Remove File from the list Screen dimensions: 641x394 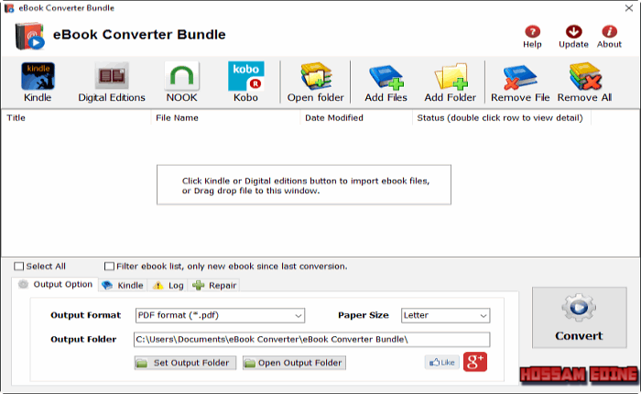[x=520, y=82]
